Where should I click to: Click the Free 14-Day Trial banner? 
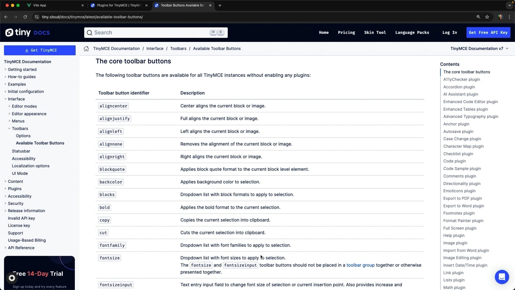(39, 273)
